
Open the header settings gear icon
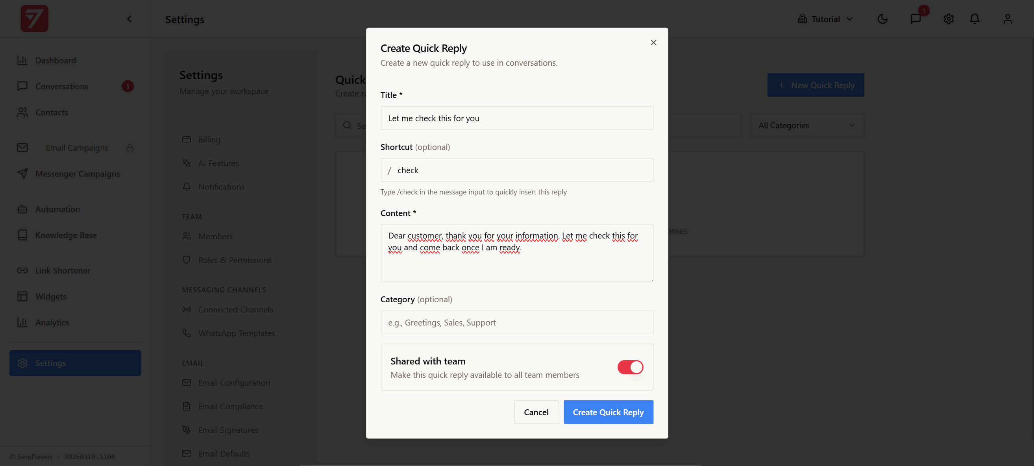949,19
